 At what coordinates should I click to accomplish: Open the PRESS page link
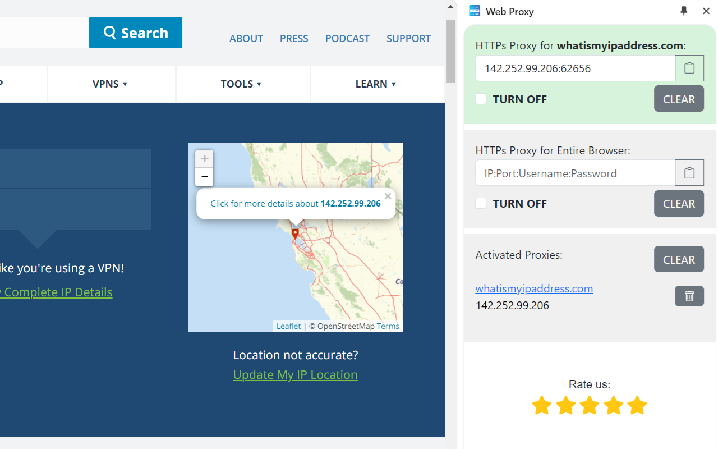294,39
